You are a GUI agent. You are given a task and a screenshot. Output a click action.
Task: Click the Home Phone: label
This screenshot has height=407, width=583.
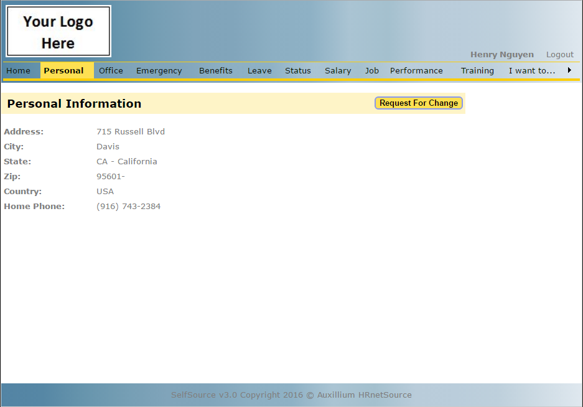click(x=34, y=206)
